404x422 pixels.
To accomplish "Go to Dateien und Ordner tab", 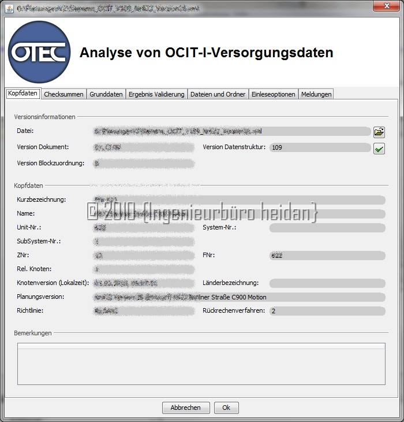I will click(218, 94).
